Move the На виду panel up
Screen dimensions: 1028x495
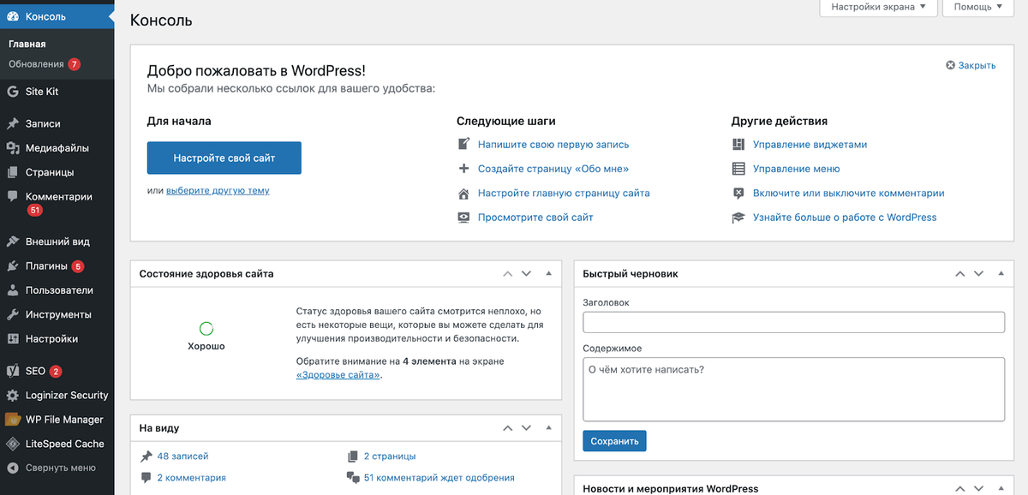click(507, 427)
